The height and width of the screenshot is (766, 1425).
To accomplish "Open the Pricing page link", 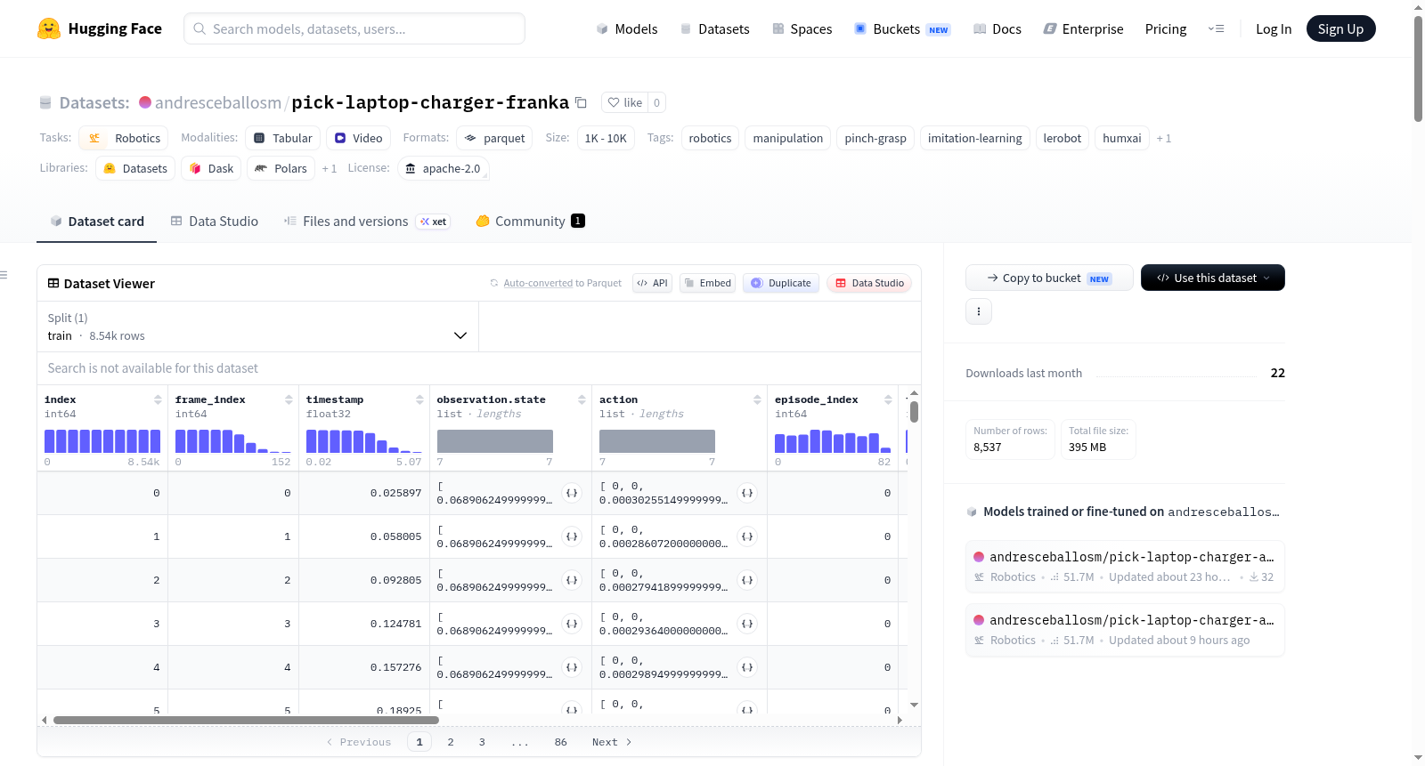I will [x=1166, y=28].
